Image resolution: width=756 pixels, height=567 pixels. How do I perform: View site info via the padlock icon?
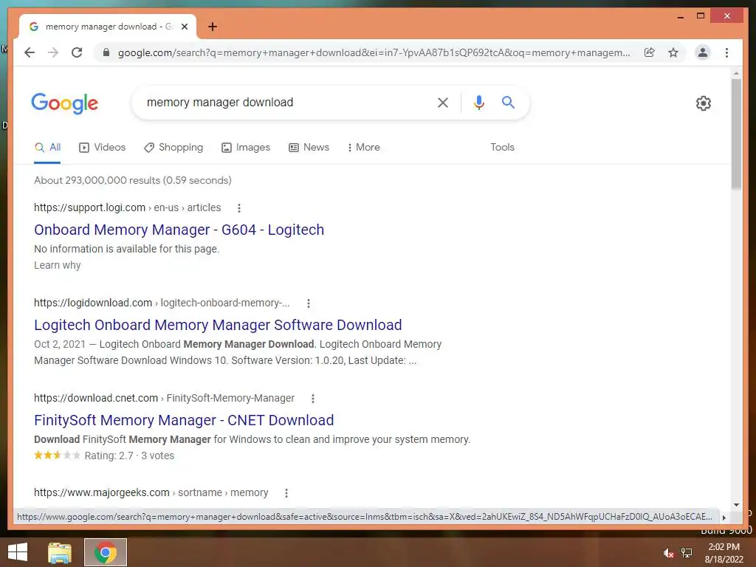click(106, 52)
